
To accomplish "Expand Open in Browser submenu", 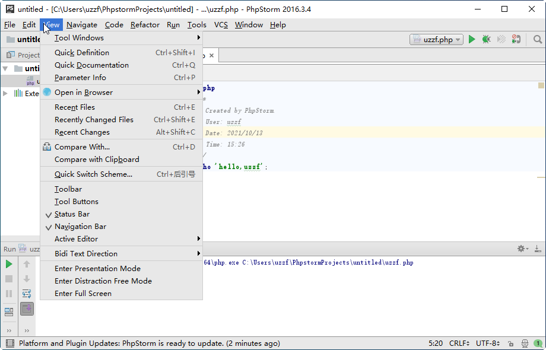I will point(121,92).
